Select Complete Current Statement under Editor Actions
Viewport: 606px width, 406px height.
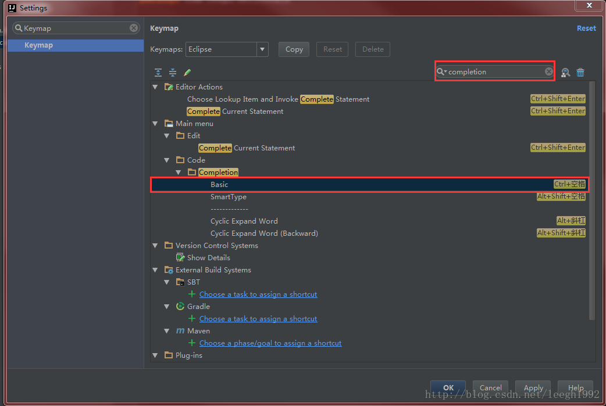369,111
